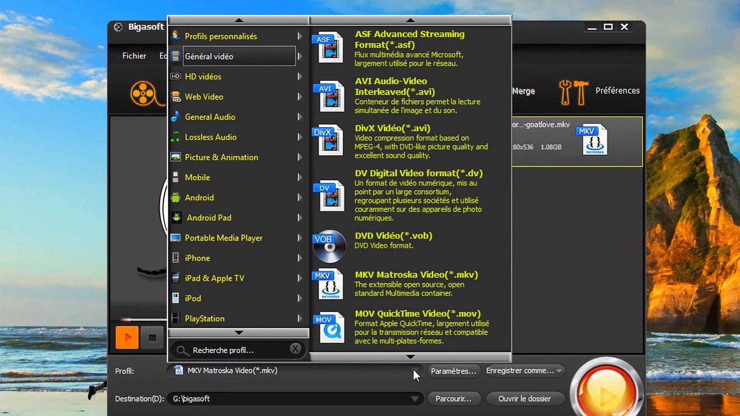Click the PlayStation console icon
Screen dimensions: 740x416
click(x=175, y=318)
